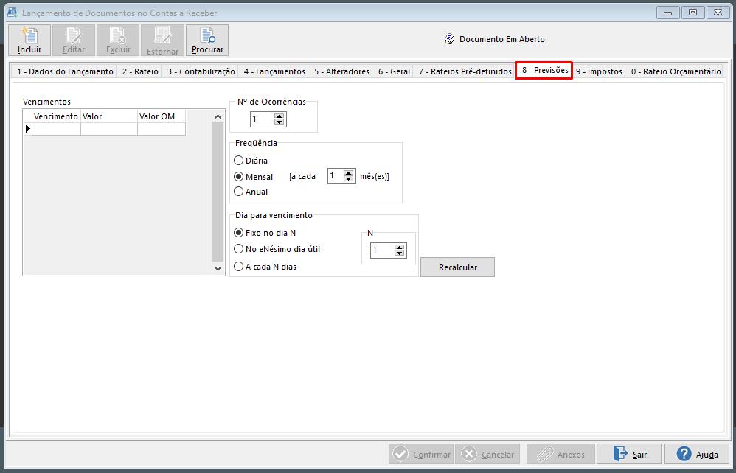736x473 pixels.
Task: Click the Vencimentos scrollbar down arrow
Action: click(218, 269)
